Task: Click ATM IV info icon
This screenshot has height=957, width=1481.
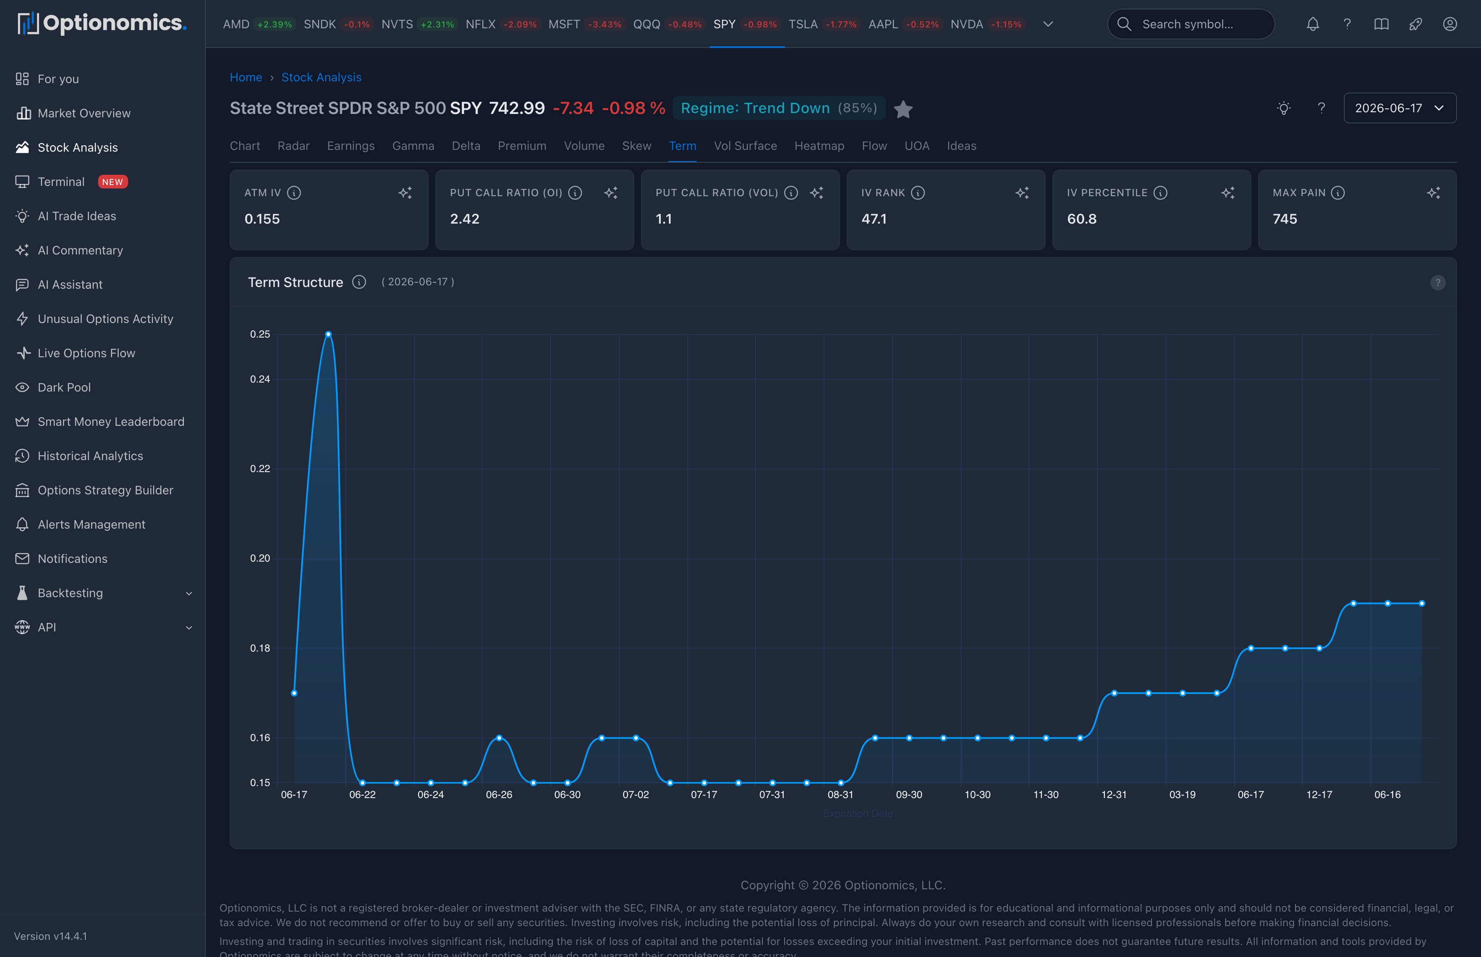Action: (x=294, y=193)
